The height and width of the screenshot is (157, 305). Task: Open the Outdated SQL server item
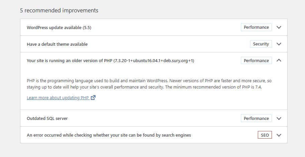tap(47, 118)
